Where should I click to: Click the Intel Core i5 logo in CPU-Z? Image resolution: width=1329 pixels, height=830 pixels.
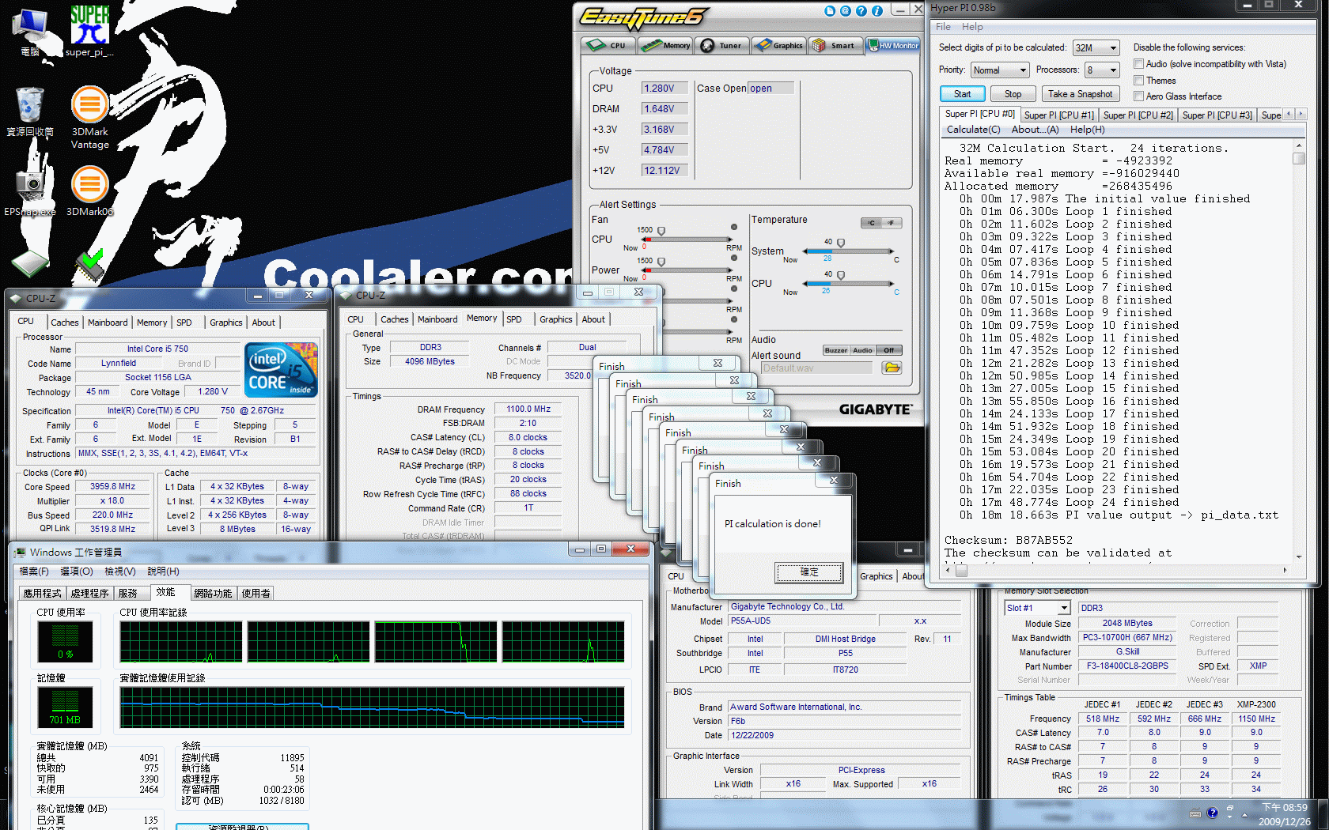pos(281,369)
